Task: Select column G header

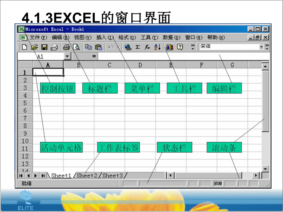Action: pyautogui.click(x=232, y=65)
